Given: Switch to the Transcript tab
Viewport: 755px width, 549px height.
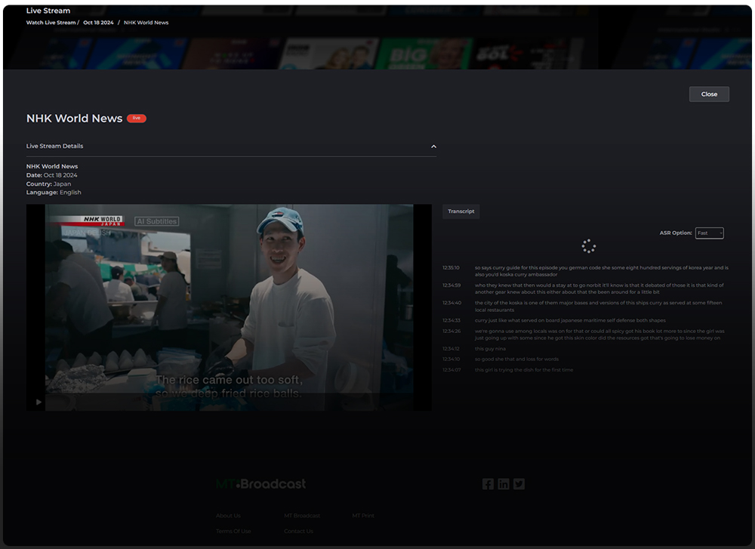Looking at the screenshot, I should coord(461,211).
